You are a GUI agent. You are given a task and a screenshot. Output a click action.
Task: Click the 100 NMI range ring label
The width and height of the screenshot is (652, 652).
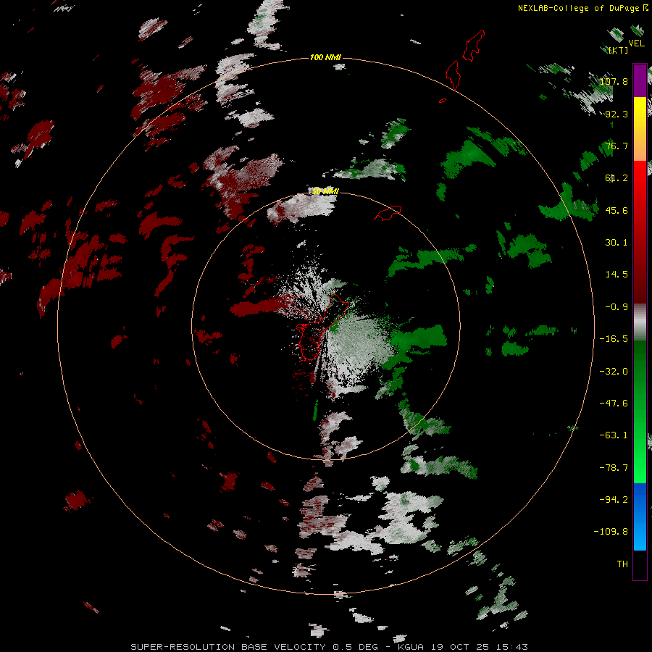pyautogui.click(x=325, y=57)
